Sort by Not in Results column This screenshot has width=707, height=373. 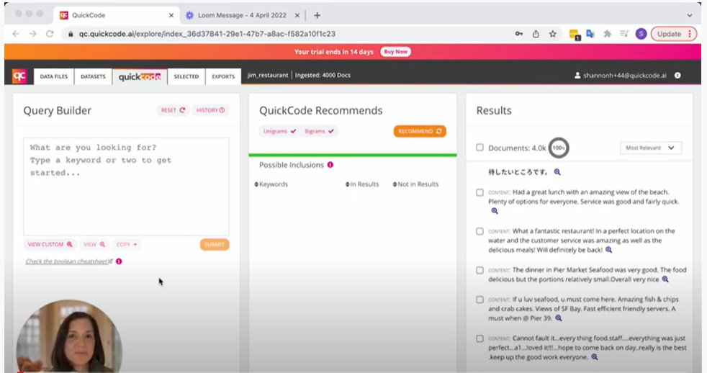pos(415,184)
